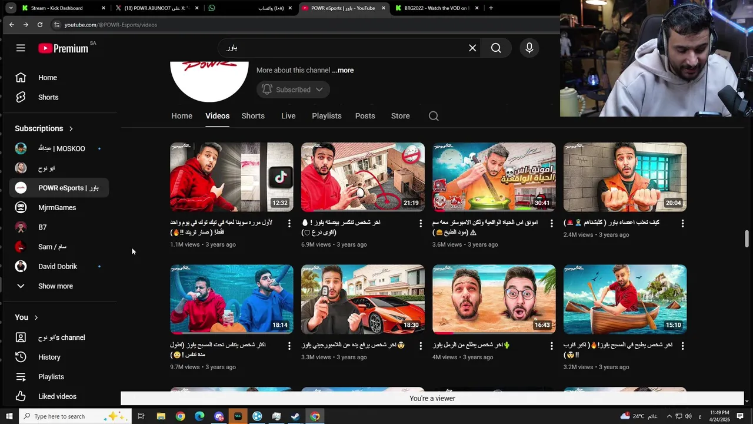Open options menu for 15:10 video
The height and width of the screenshot is (424, 753).
pyautogui.click(x=682, y=346)
